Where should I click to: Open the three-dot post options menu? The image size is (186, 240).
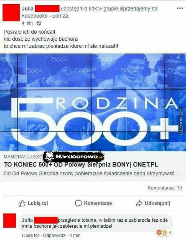click(180, 8)
